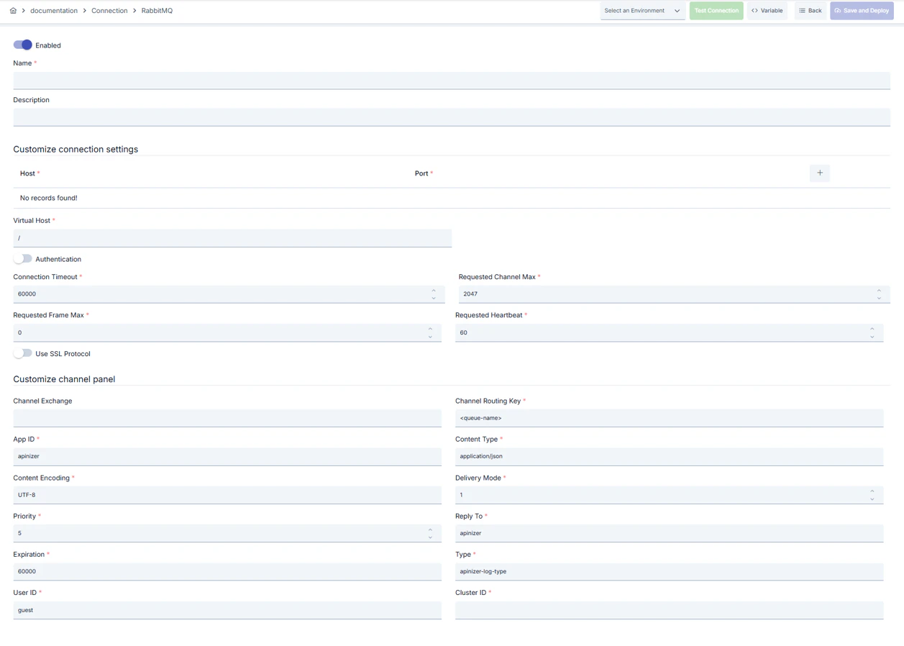Decrease Priority value

430,537
